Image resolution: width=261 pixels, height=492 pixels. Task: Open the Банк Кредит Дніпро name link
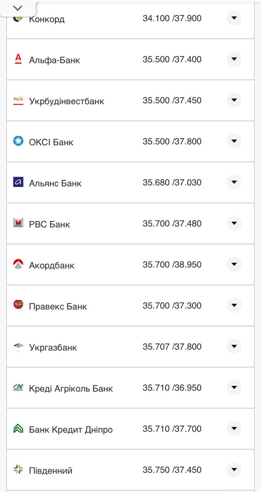[x=71, y=430]
